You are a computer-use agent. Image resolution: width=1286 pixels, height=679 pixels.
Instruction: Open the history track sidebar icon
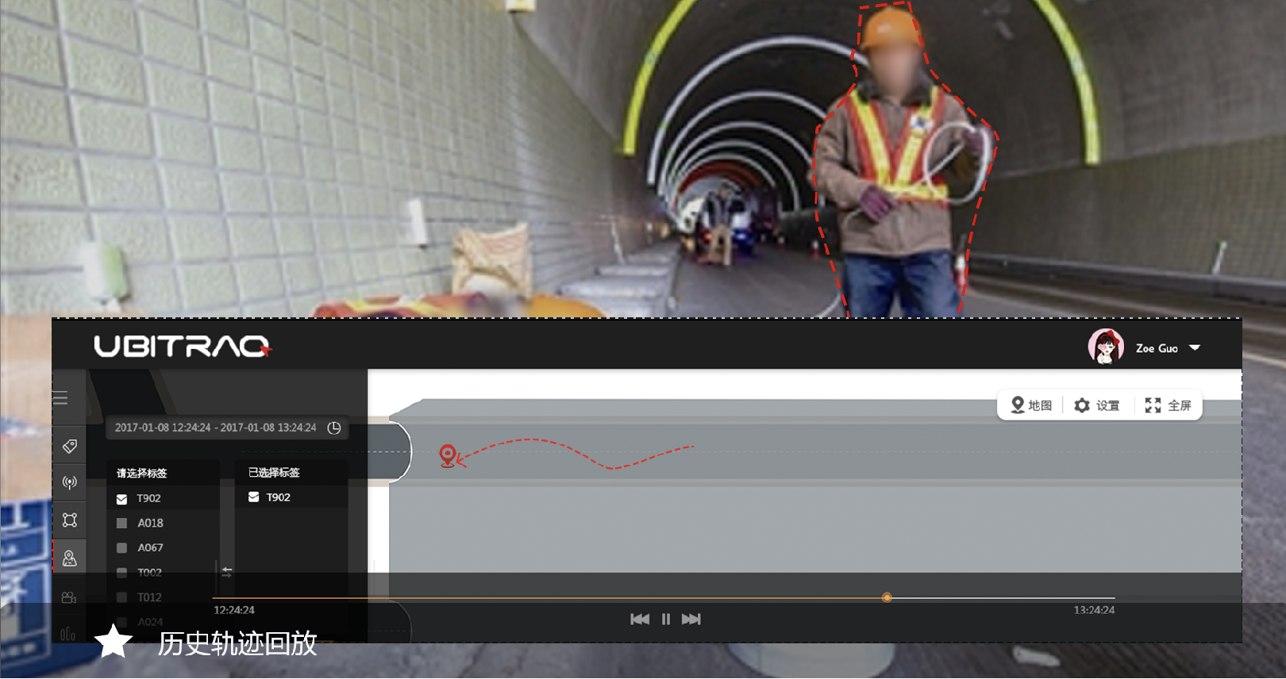pos(70,558)
